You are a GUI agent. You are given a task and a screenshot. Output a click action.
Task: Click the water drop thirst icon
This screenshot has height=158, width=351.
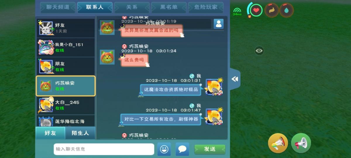pyautogui.click(x=286, y=11)
